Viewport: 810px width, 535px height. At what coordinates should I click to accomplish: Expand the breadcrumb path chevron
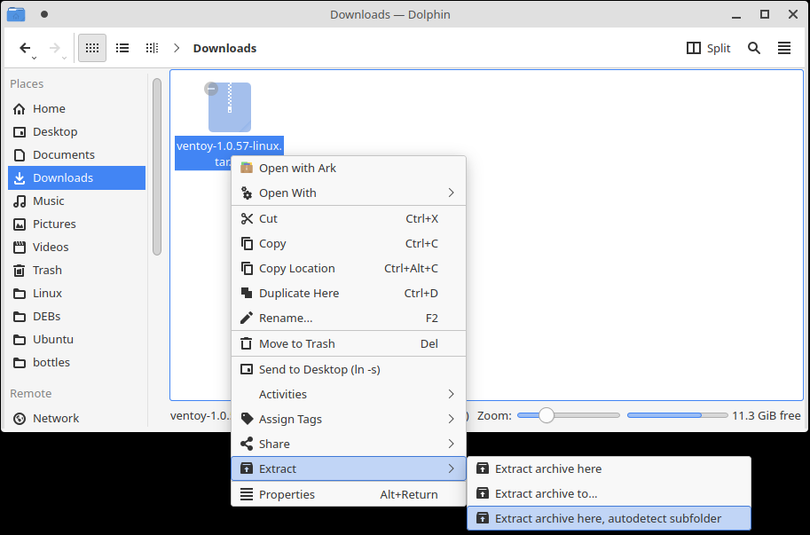coord(177,48)
